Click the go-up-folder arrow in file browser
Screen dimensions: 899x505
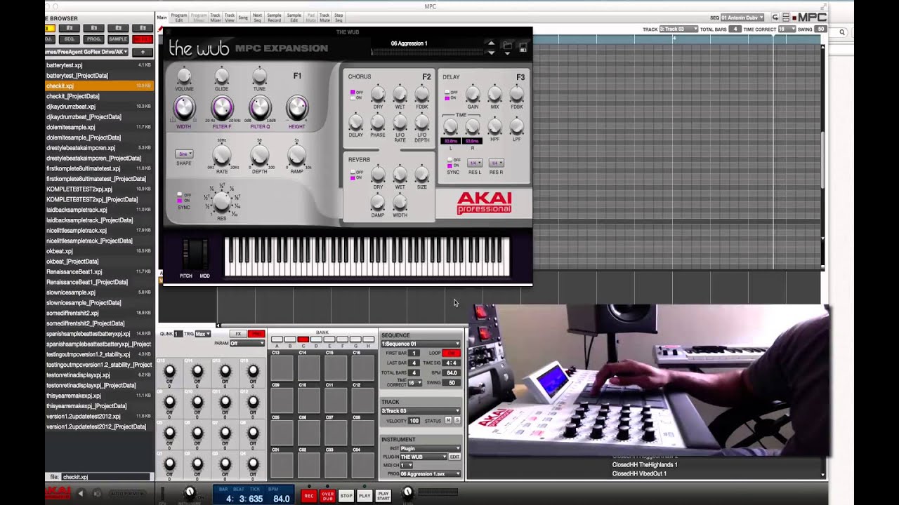click(143, 52)
